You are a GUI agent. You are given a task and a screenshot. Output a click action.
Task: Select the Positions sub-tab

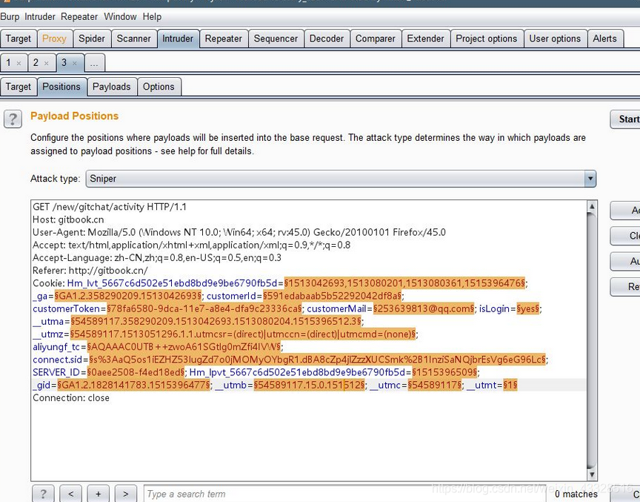click(61, 87)
